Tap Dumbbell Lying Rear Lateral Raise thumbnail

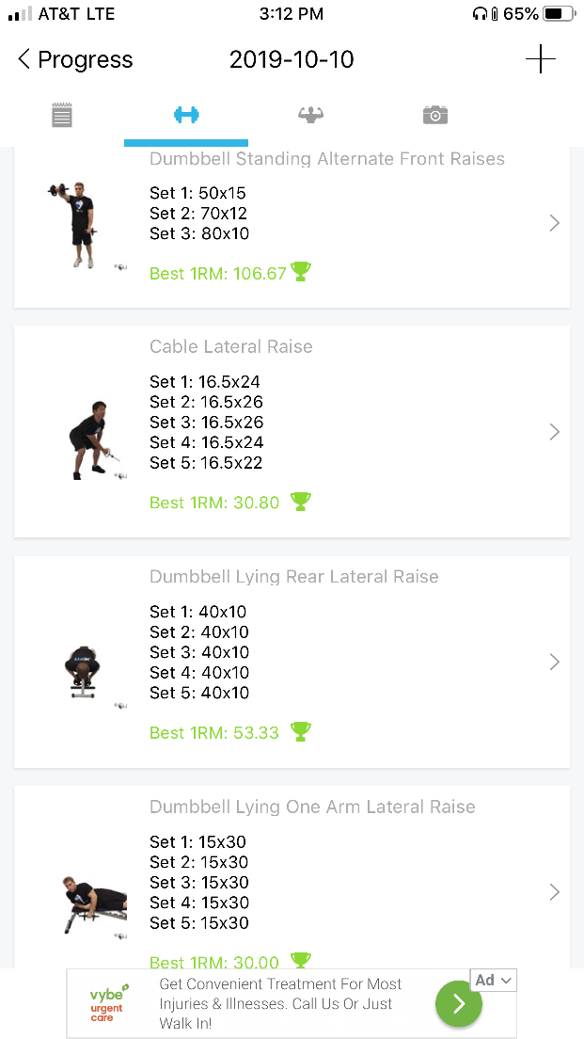point(85,670)
